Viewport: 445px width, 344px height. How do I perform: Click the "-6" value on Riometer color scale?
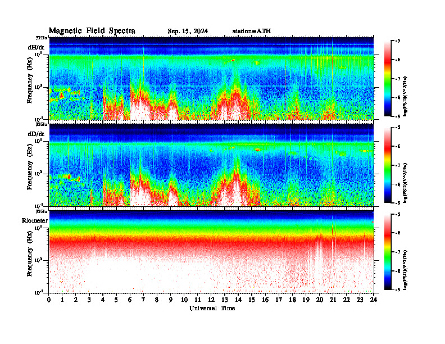tap(398, 233)
